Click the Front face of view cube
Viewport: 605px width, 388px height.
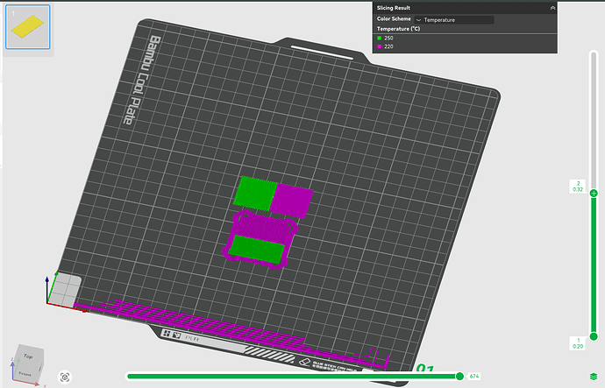pyautogui.click(x=25, y=373)
